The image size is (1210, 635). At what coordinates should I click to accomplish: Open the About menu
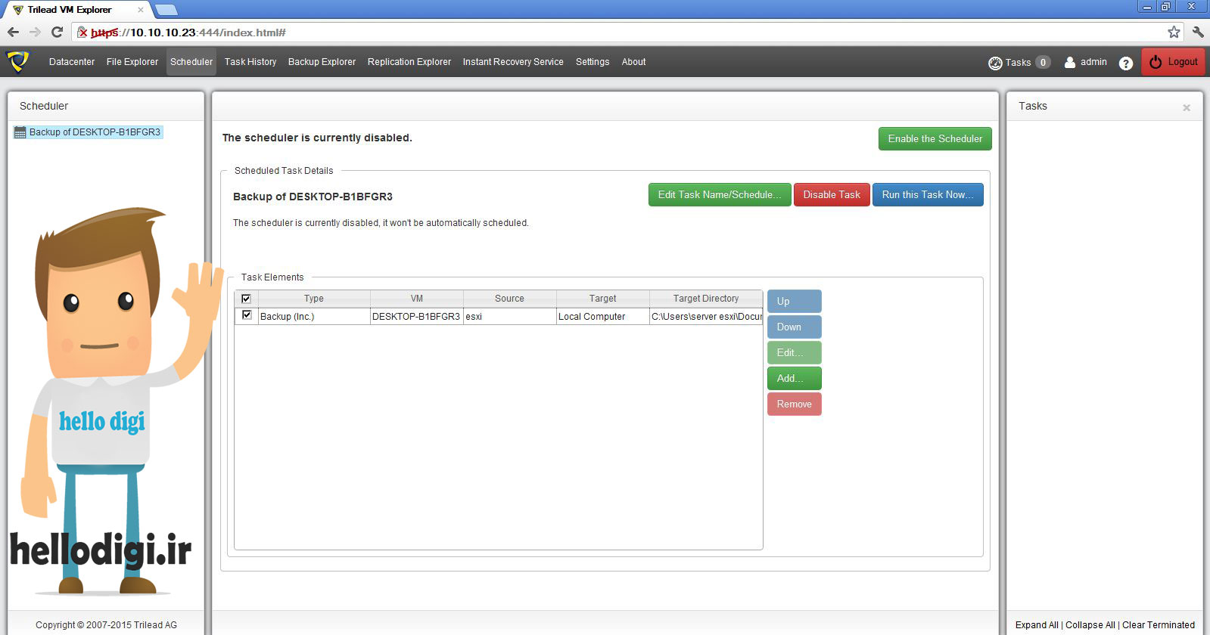click(x=634, y=62)
